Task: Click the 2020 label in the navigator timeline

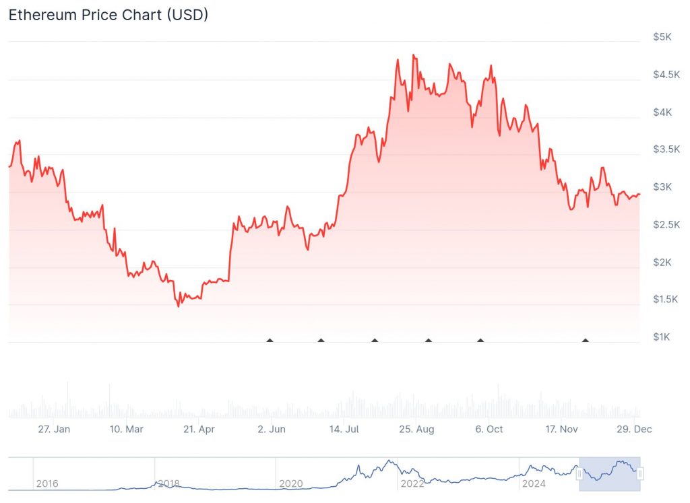Action: point(290,483)
